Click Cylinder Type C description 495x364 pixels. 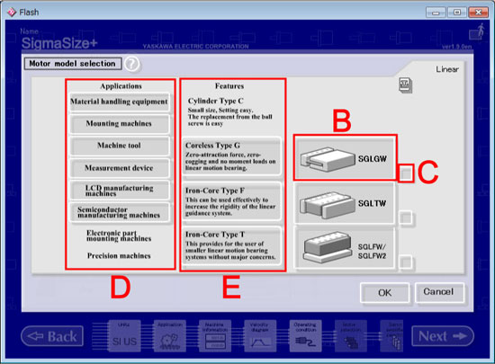coord(229,117)
